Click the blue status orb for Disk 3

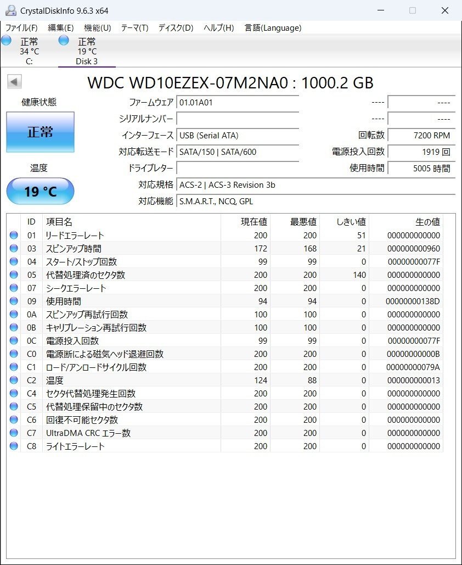(x=64, y=41)
